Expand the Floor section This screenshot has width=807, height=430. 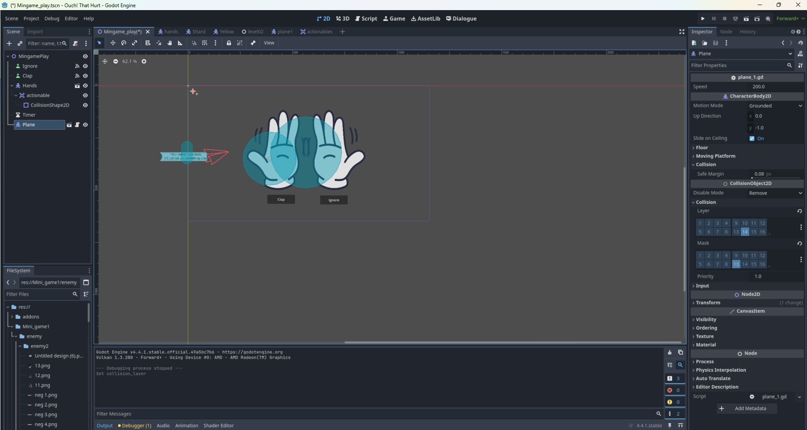tap(747, 148)
